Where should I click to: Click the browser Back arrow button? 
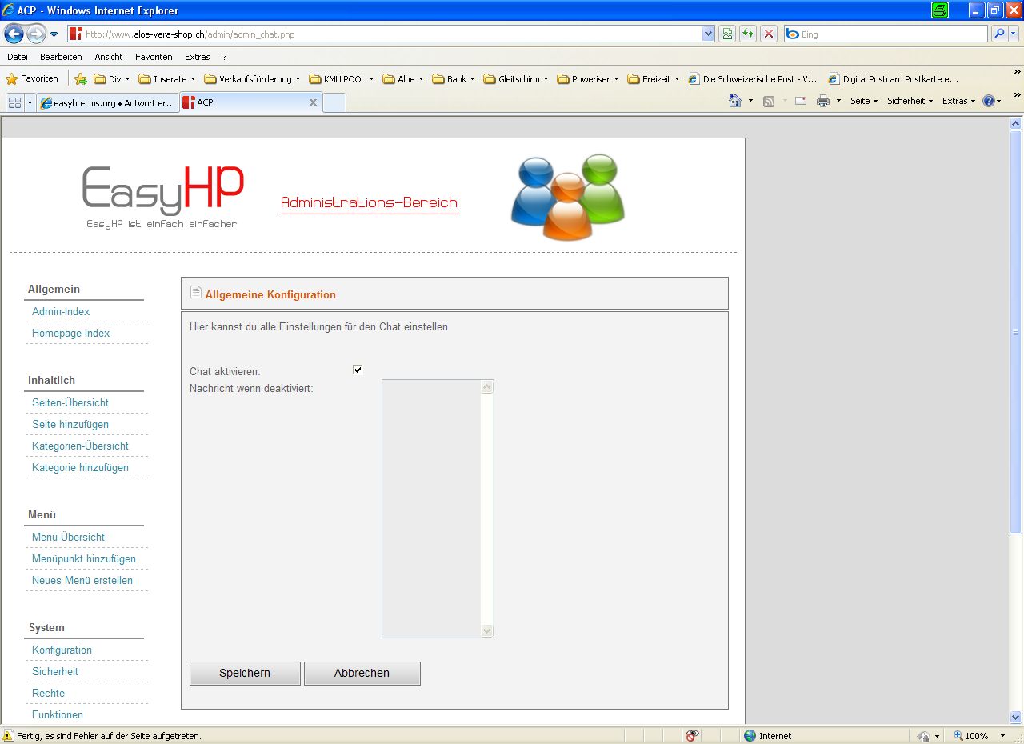click(x=14, y=34)
